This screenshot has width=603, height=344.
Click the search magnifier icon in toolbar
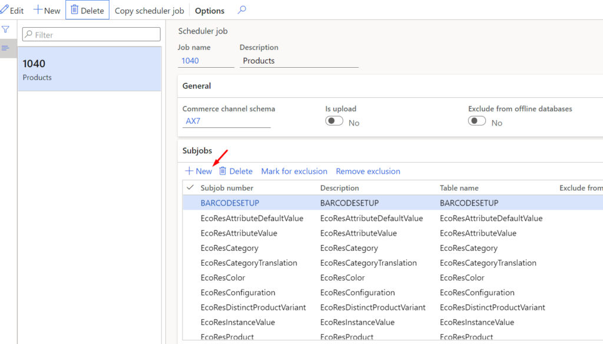click(x=241, y=9)
